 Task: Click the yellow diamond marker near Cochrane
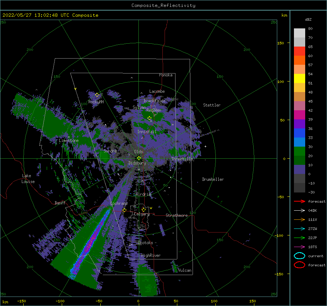124,210
